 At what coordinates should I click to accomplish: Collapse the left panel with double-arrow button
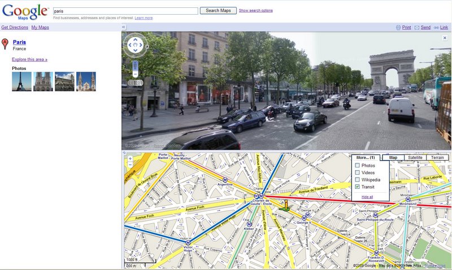tap(124, 27)
